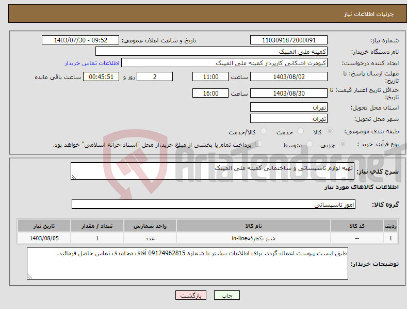Select the متوسط purchase type radio
Screen dimensions: 407x309
pyautogui.click(x=310, y=144)
